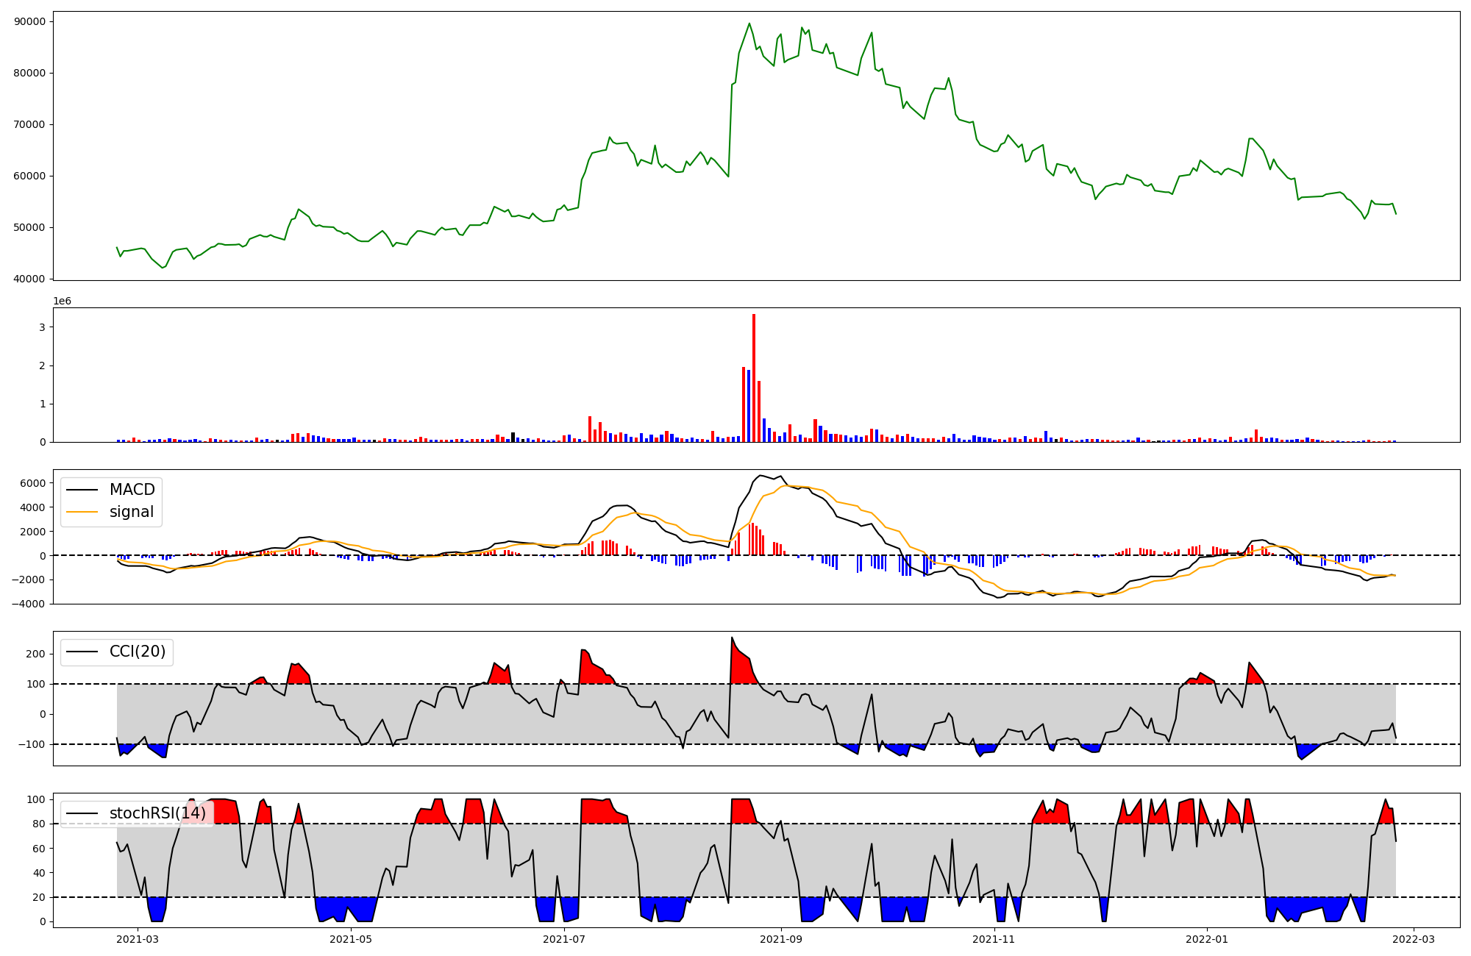
Task: Click the orange signal line swatch in the legend
Action: pos(82,513)
